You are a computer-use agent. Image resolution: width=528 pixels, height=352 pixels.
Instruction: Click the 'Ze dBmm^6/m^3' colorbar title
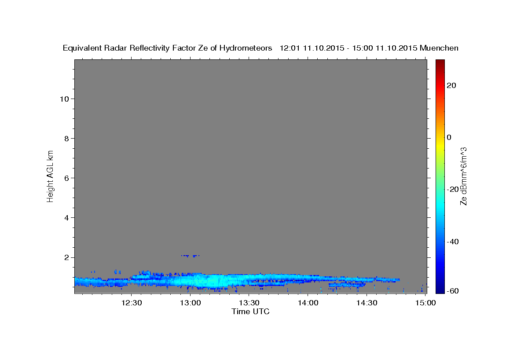pos(463,176)
